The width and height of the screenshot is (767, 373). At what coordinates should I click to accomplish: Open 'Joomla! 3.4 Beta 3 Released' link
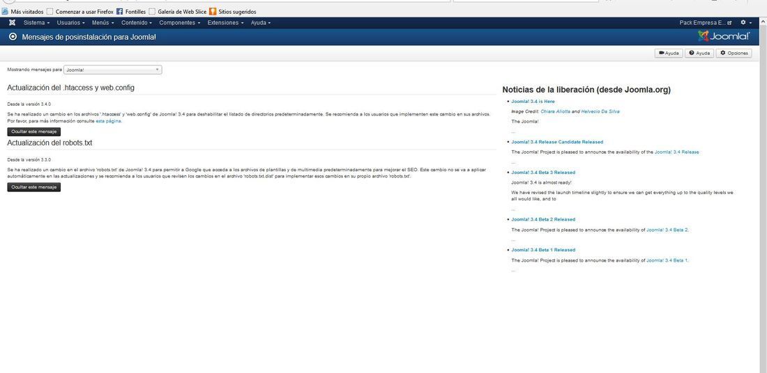point(543,173)
